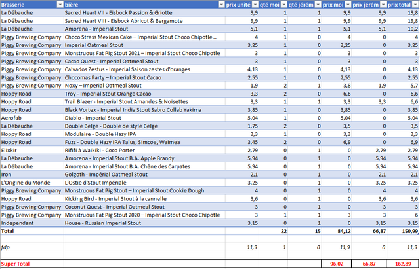Image resolution: width=420 pixels, height=269 pixels.
Task: Select the Elixkir brasserie cell
Action: tap(32, 150)
